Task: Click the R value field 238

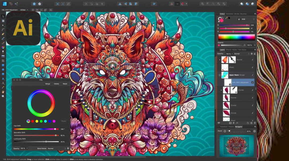Action: point(252,25)
